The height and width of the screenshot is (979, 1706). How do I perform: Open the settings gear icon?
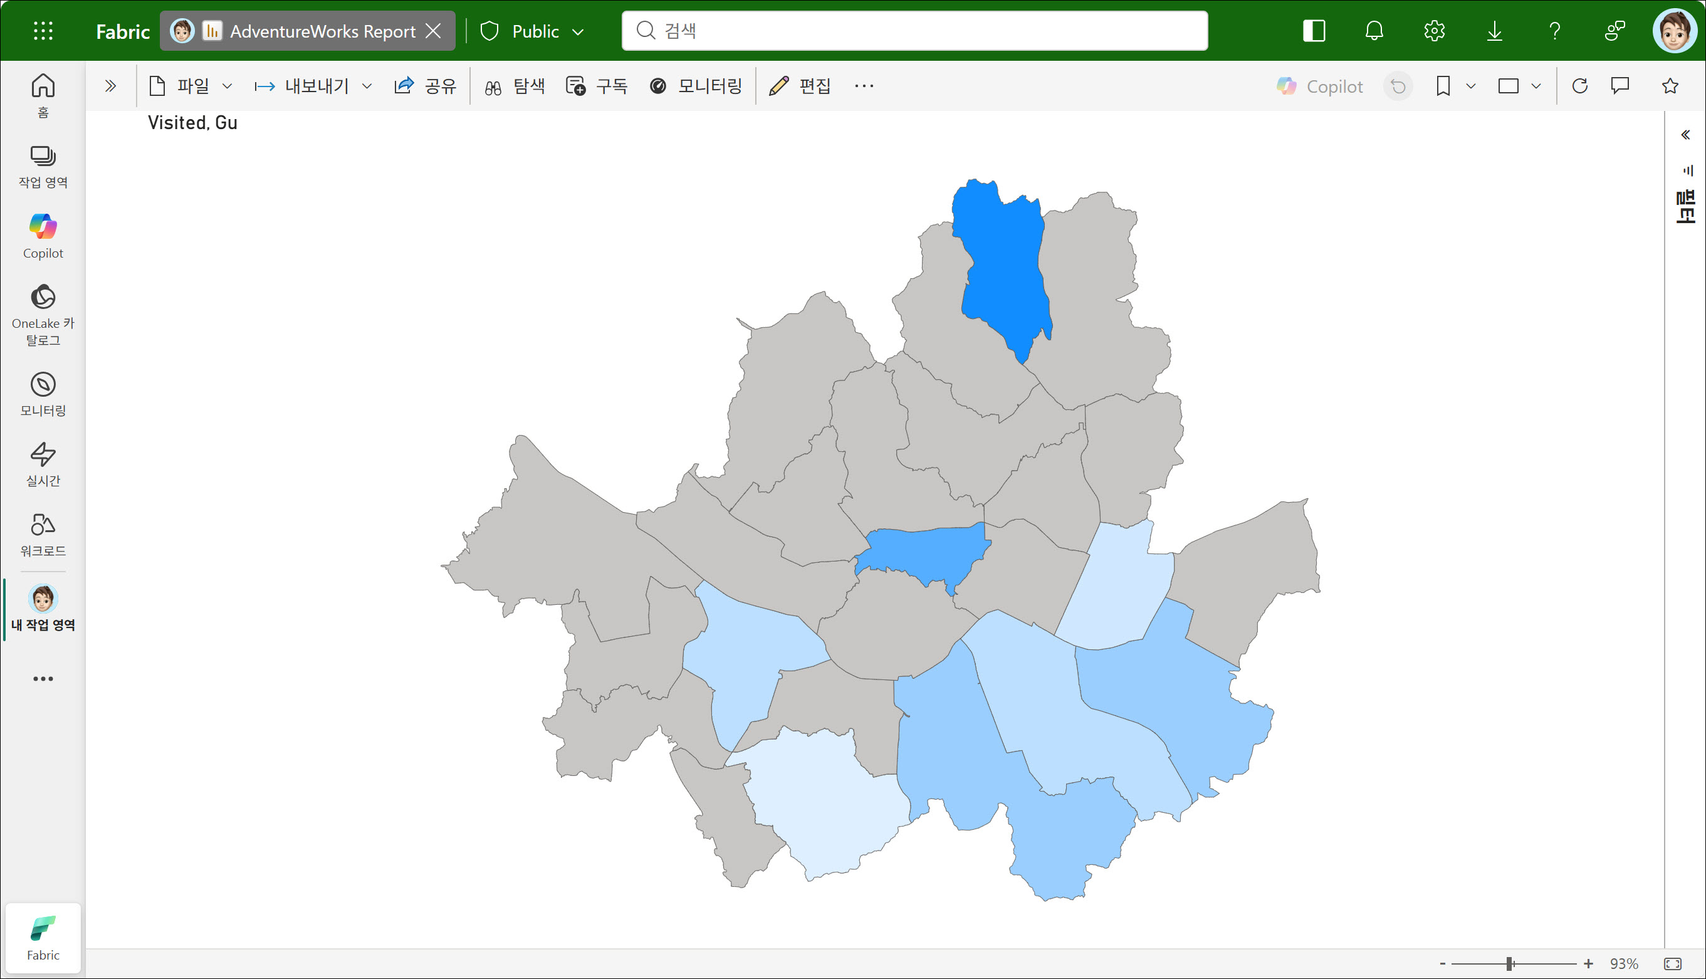click(x=1434, y=31)
